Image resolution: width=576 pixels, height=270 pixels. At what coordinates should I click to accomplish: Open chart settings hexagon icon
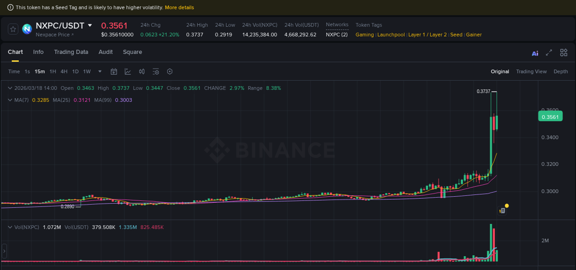tap(170, 71)
